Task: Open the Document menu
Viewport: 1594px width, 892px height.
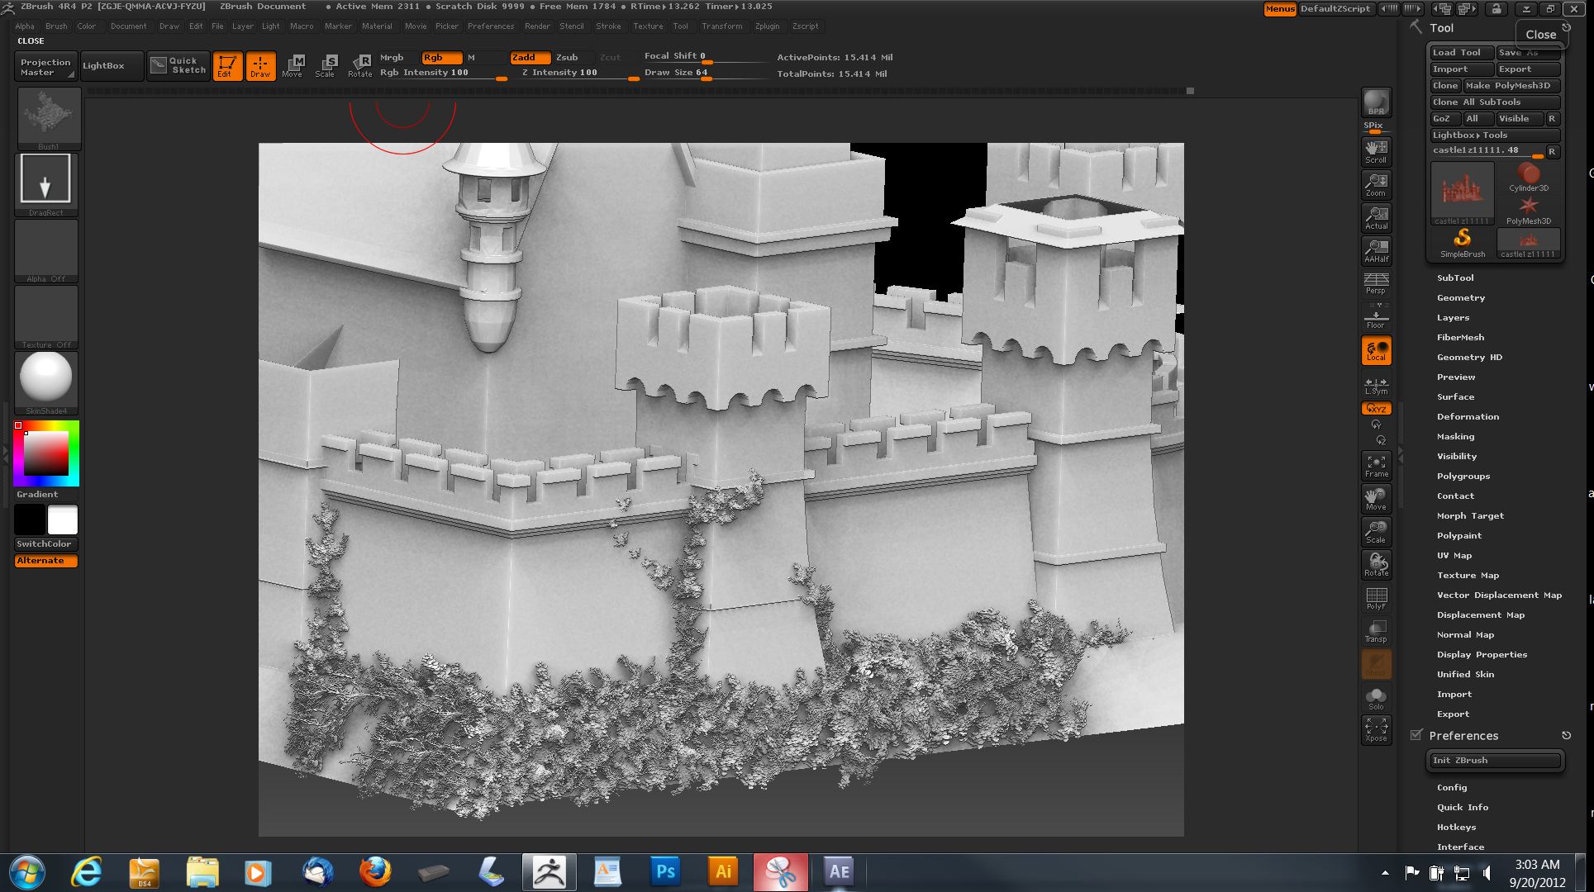Action: point(128,26)
